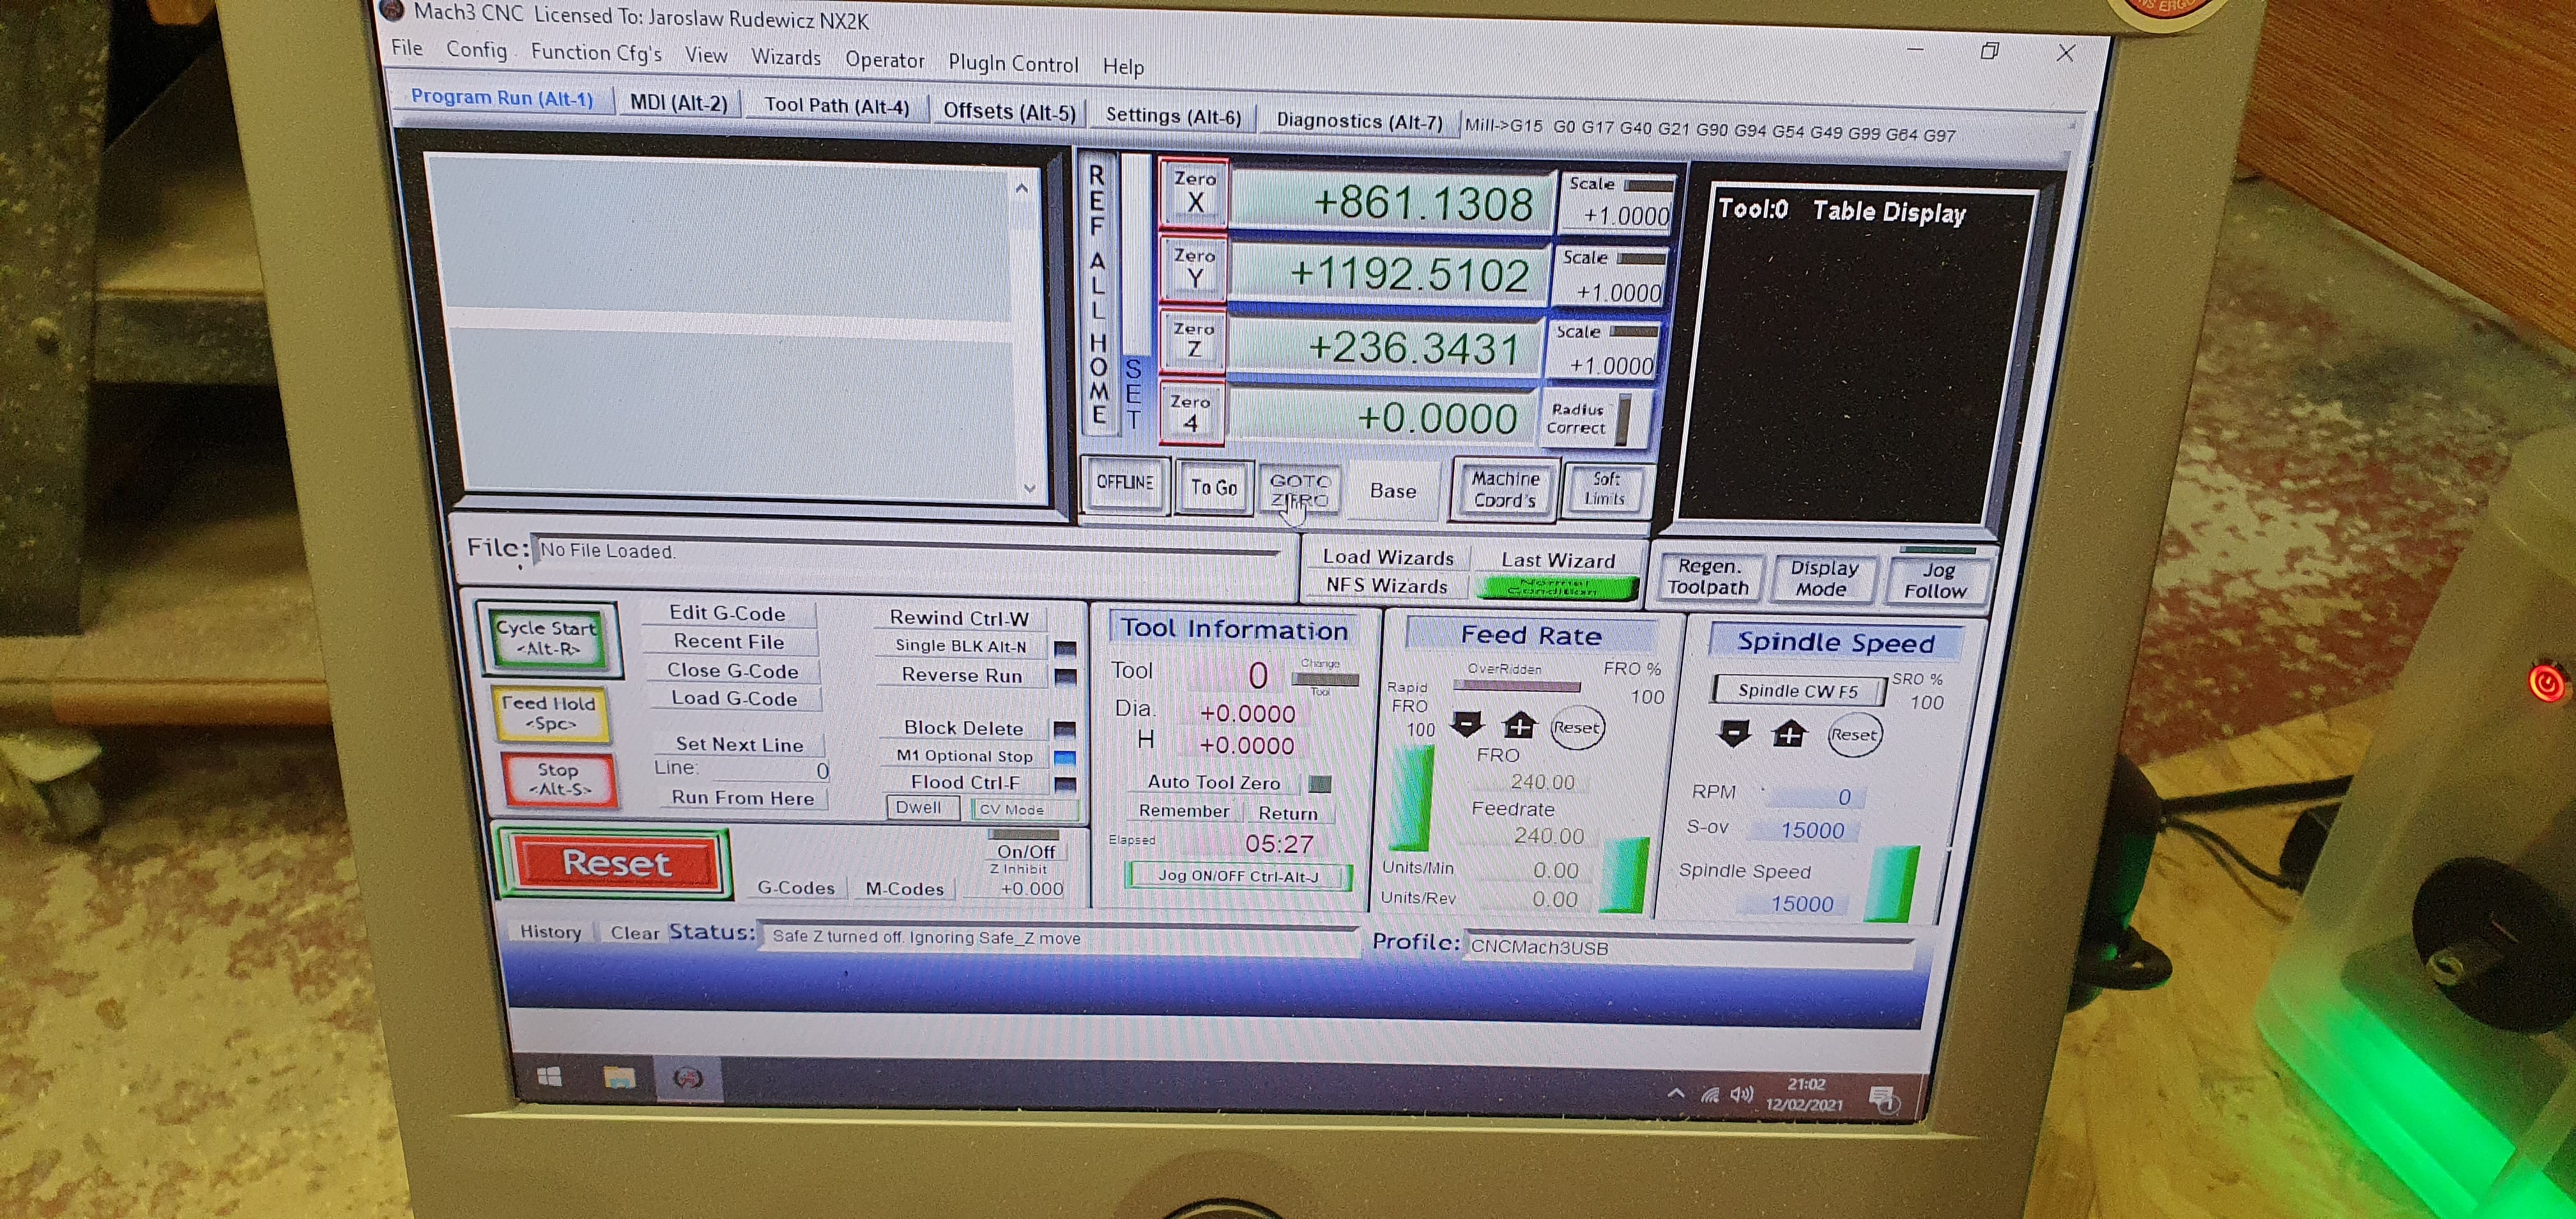This screenshot has width=2576, height=1219.
Task: Zero the 4th axis DRO
Action: (1191, 412)
